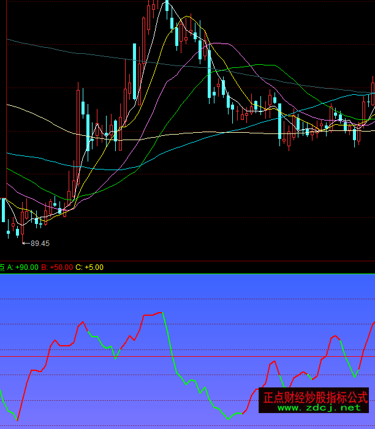Image resolution: width=375 pixels, height=429 pixels.
Task: Click the highest cyan candlestick at chart top
Action: click(x=166, y=6)
